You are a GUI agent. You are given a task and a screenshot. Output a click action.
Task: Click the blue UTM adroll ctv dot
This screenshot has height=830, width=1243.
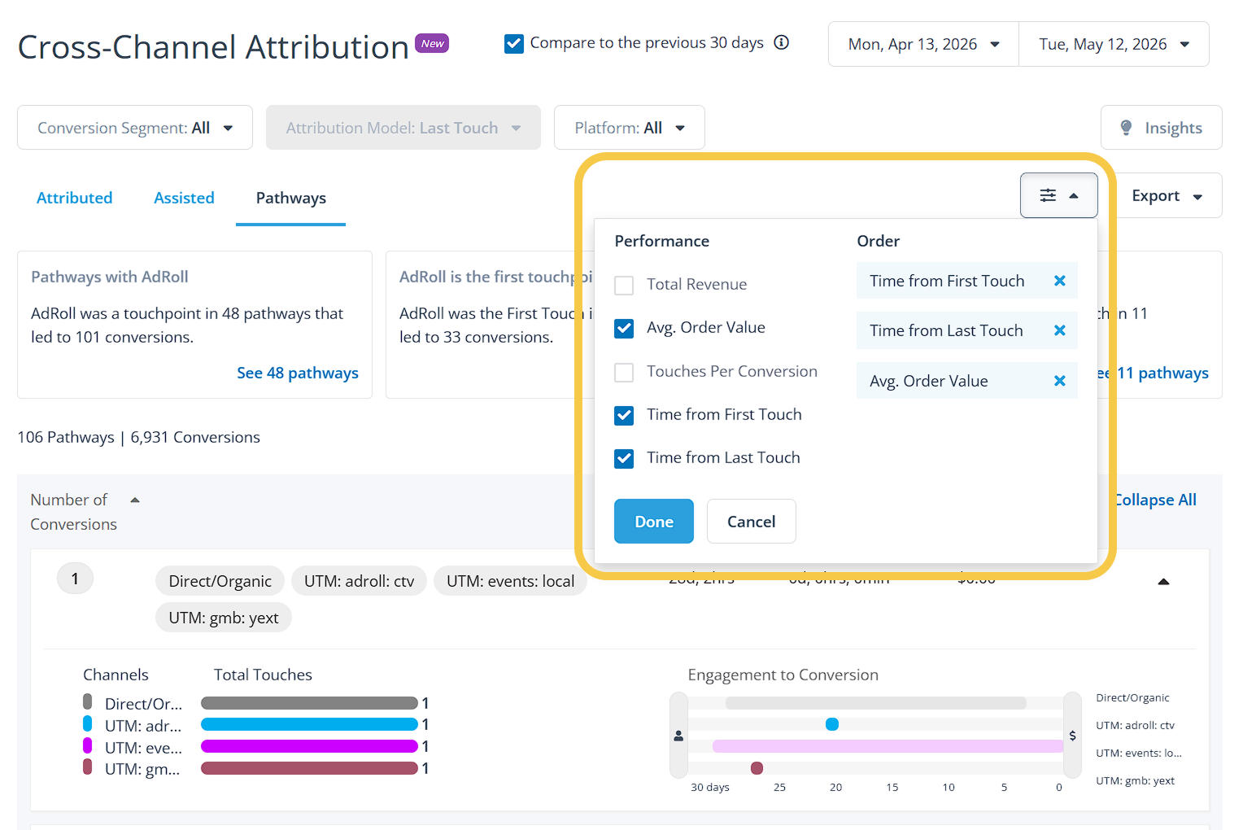[x=831, y=724]
